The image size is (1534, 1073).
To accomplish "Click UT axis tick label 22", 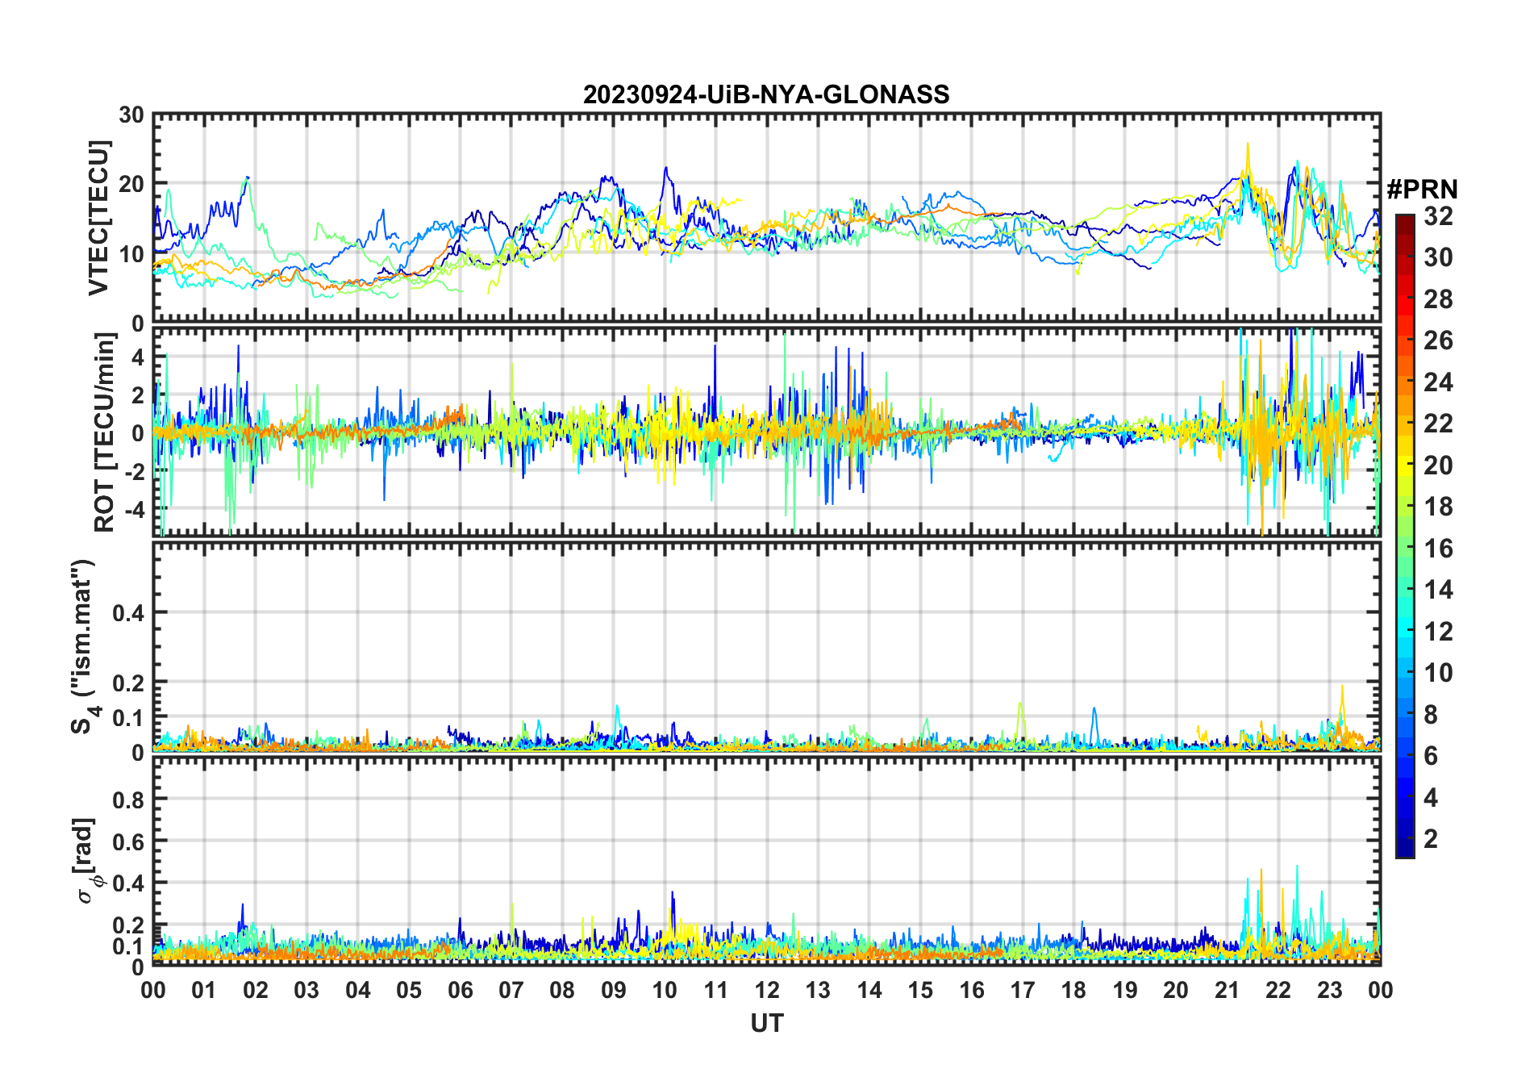I will [x=1278, y=990].
